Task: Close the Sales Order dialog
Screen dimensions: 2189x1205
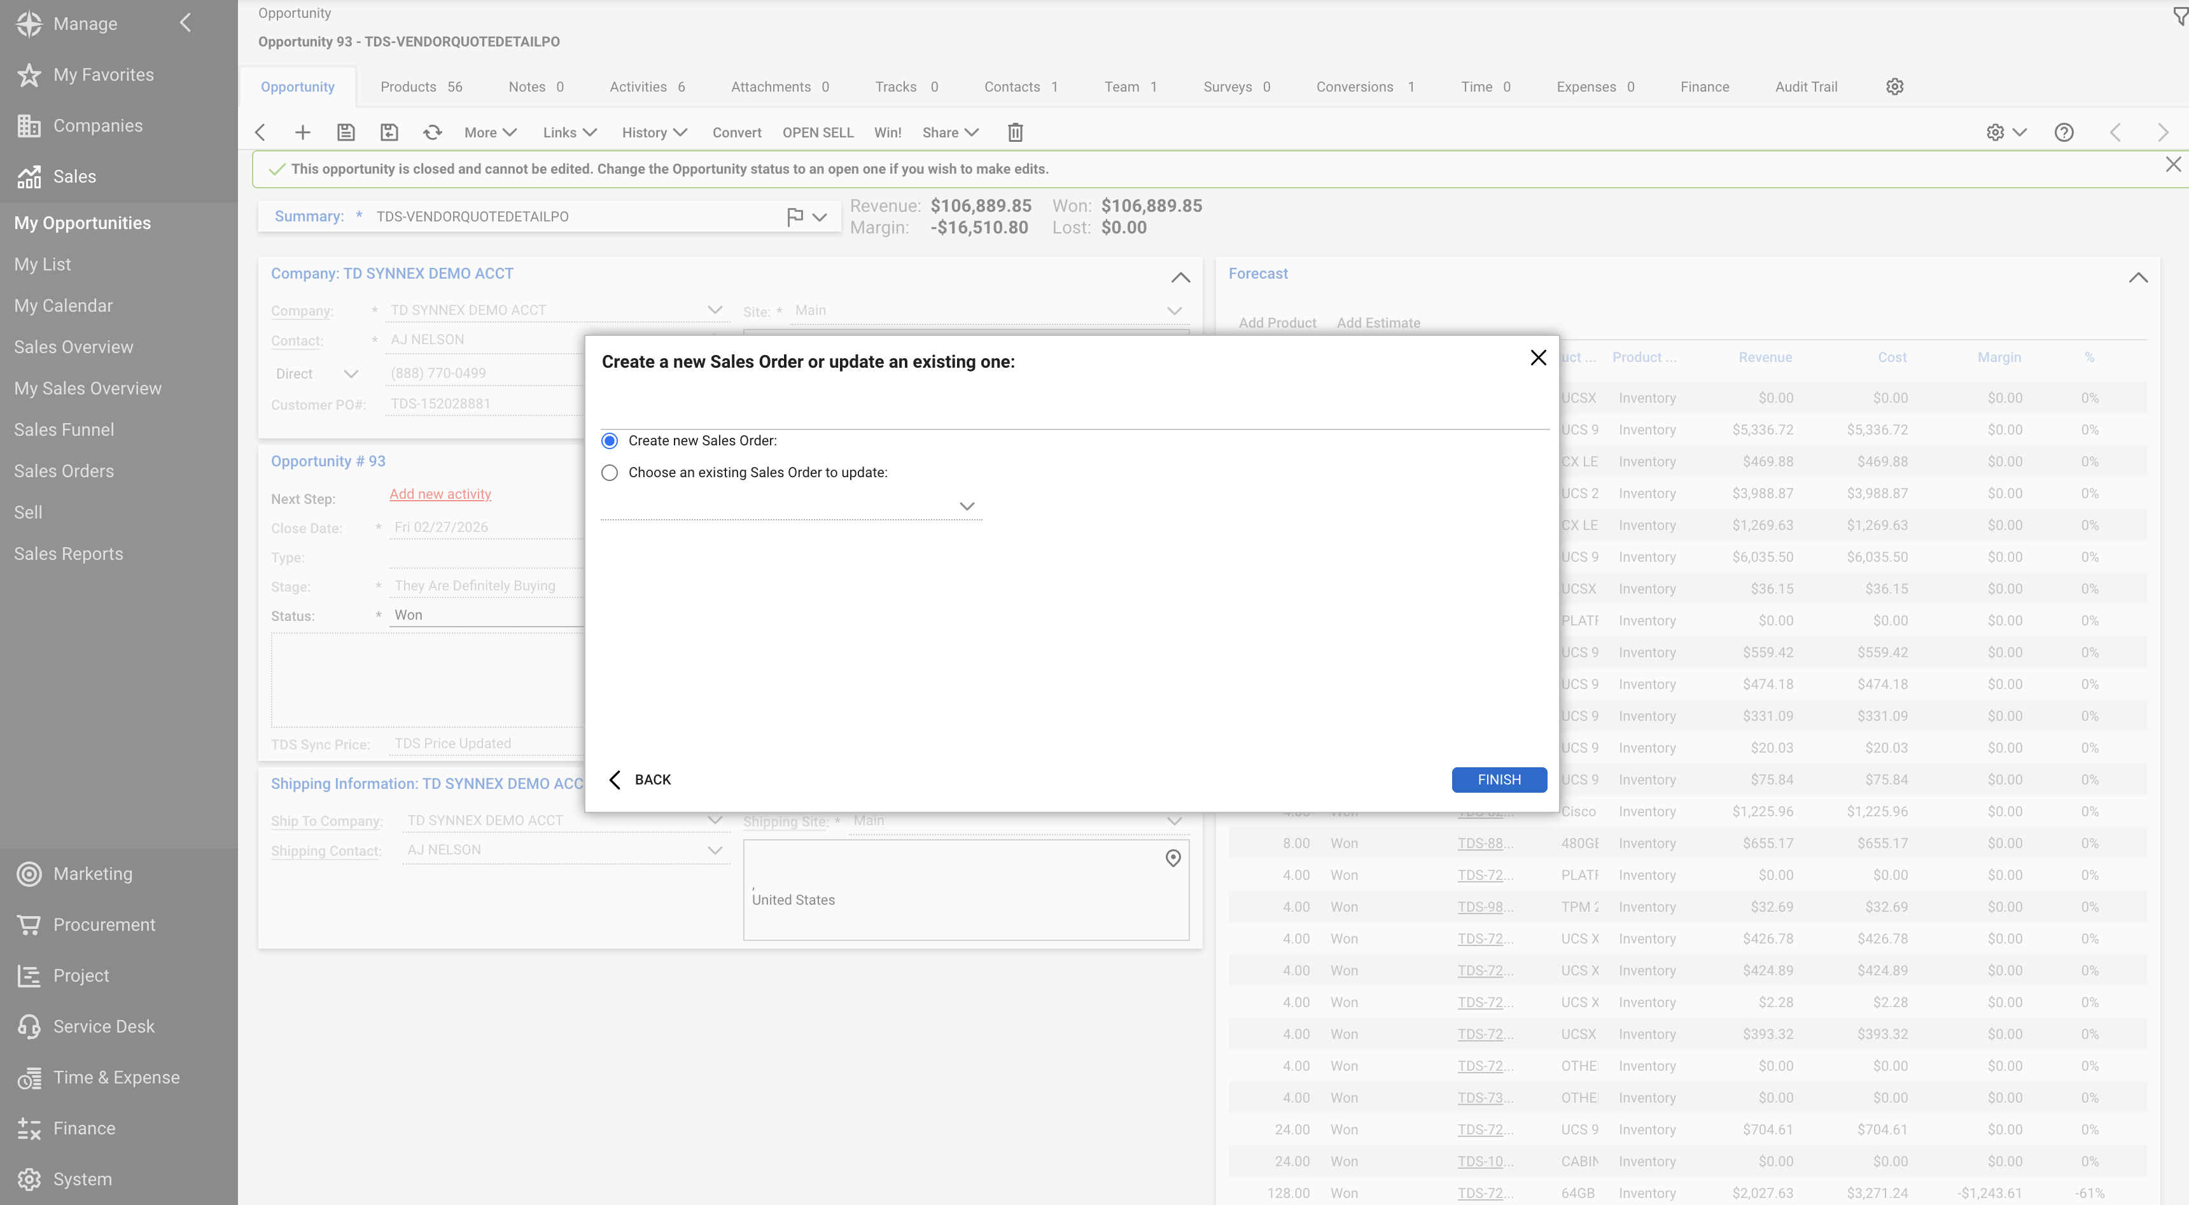Action: [1538, 358]
